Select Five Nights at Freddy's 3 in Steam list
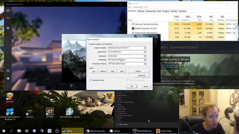Screen dimensions: 239x134 (x=125, y=115)
